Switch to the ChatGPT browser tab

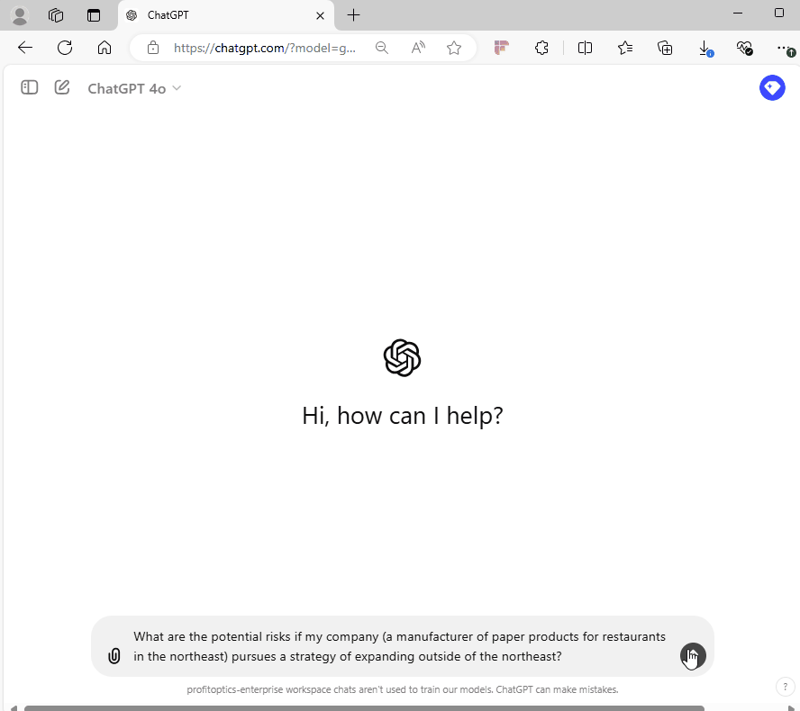pos(225,15)
